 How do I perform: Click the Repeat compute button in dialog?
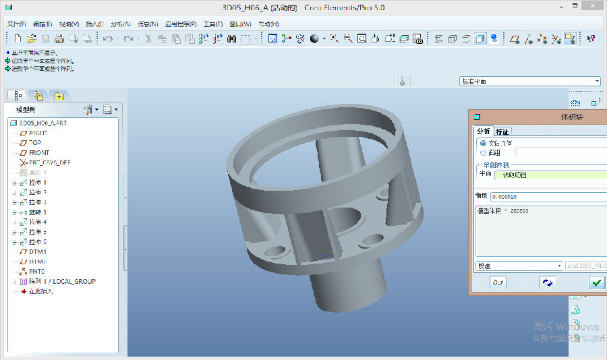pos(548,282)
